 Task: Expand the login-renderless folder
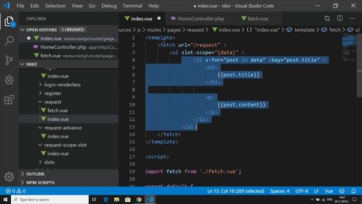click(x=62, y=84)
